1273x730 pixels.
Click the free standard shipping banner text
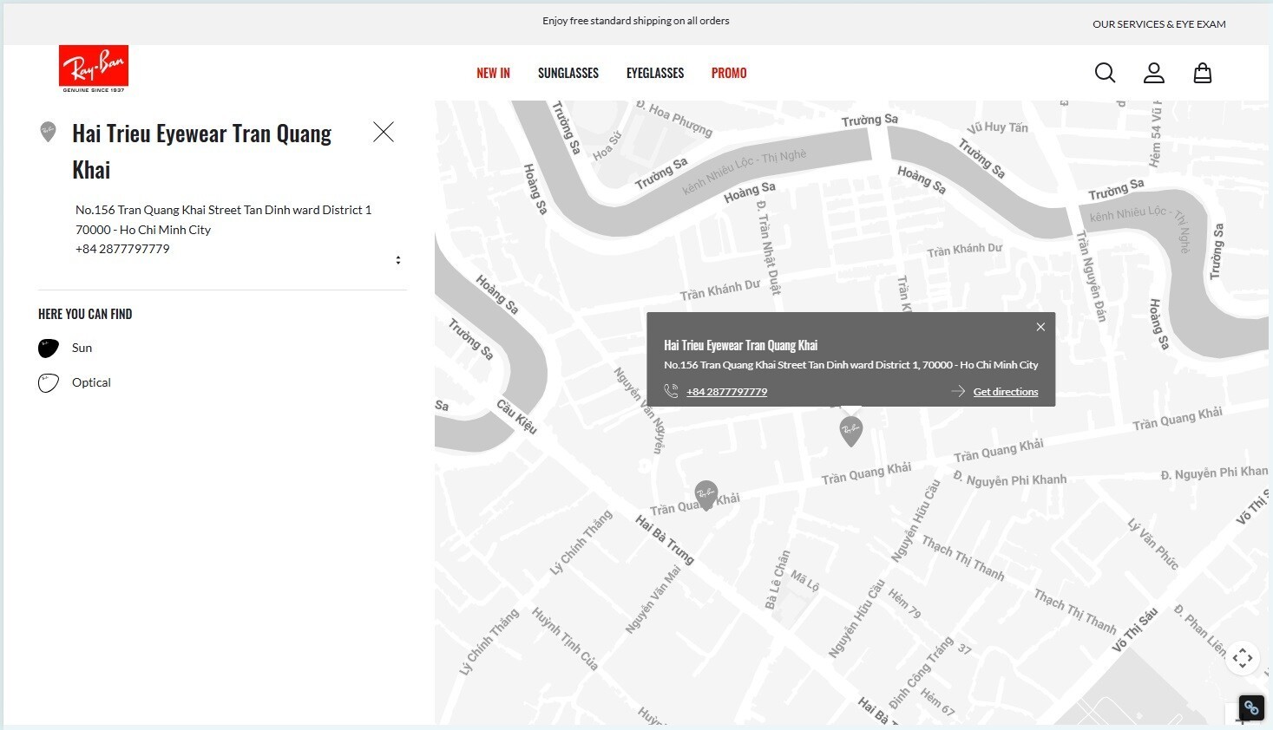[636, 21]
